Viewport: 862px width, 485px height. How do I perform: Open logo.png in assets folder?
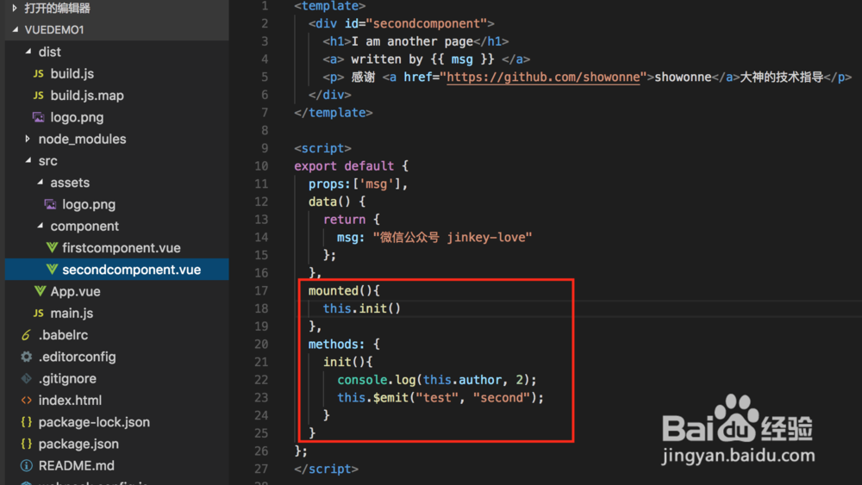(89, 205)
